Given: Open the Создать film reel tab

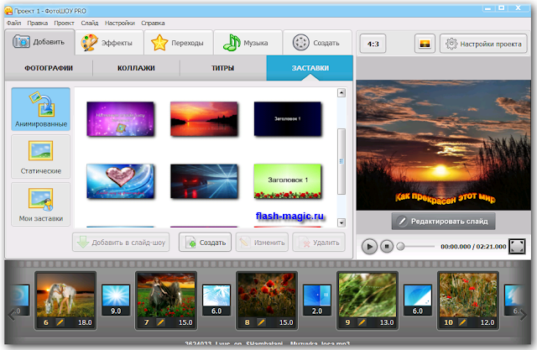Looking at the screenshot, I should pos(317,43).
